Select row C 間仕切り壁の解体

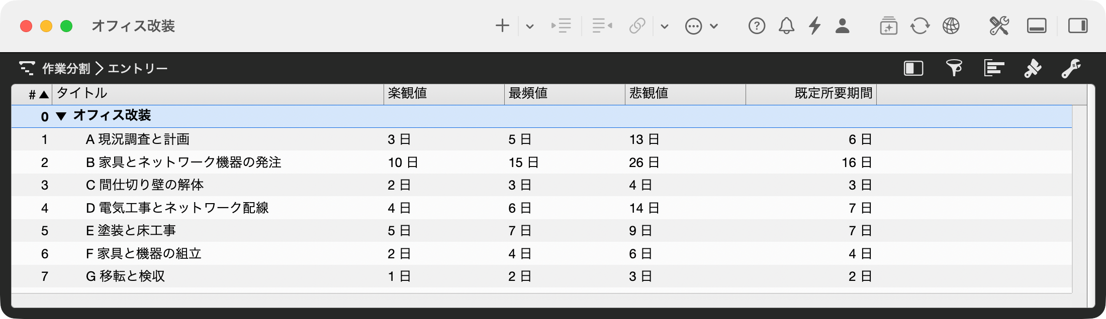tap(541, 185)
